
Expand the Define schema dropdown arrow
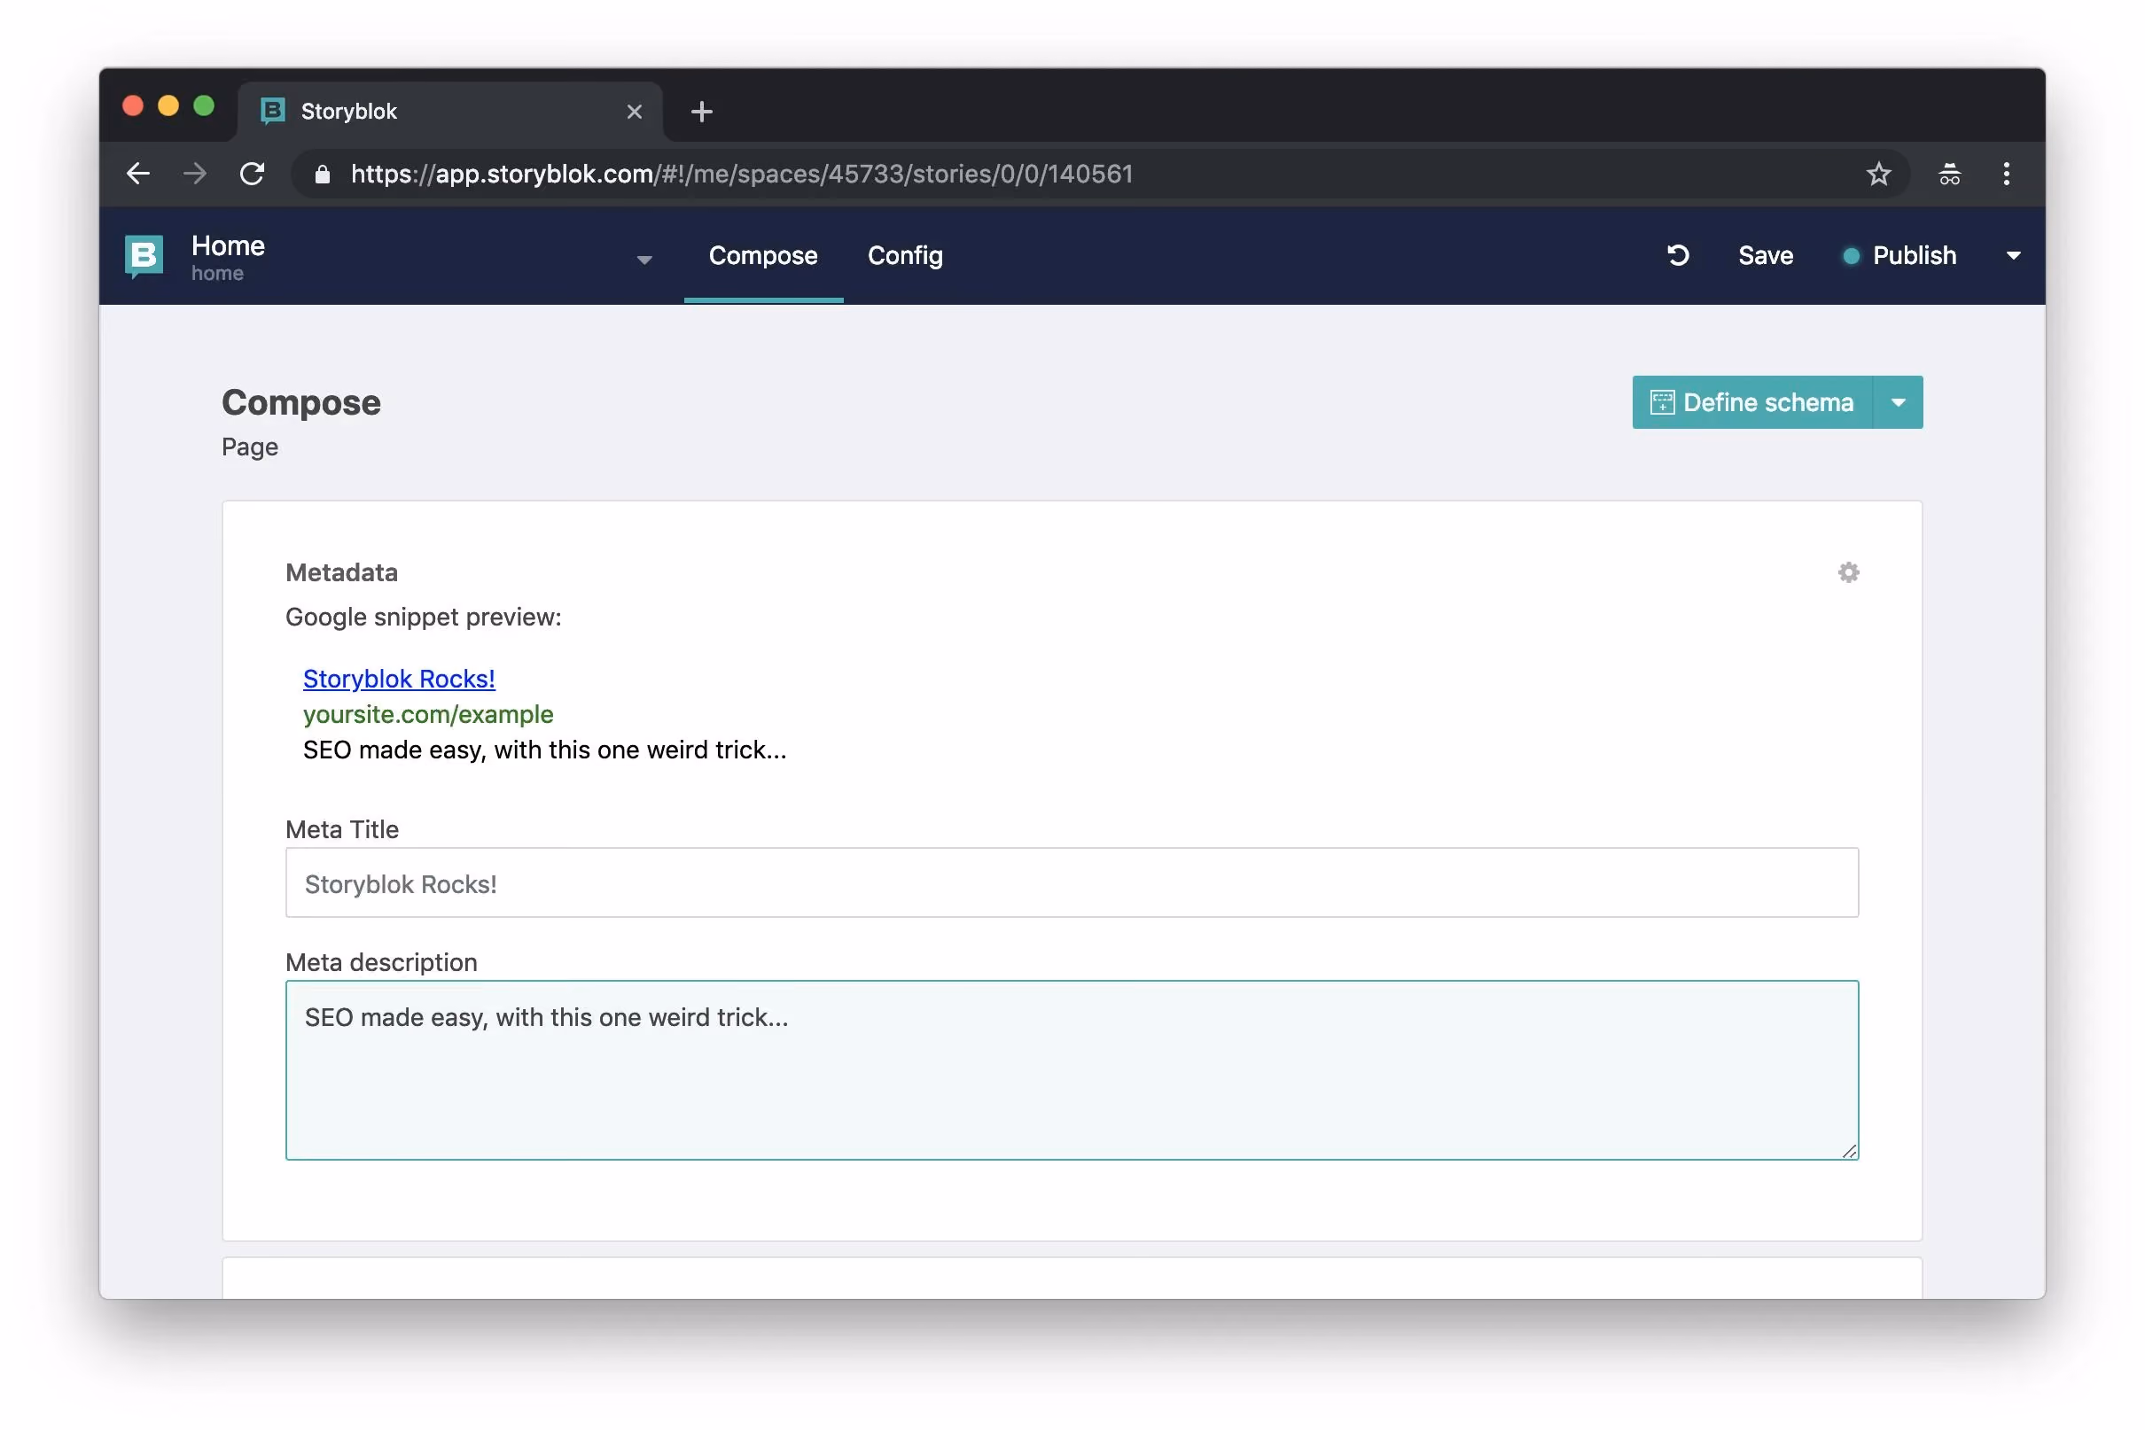(1898, 402)
